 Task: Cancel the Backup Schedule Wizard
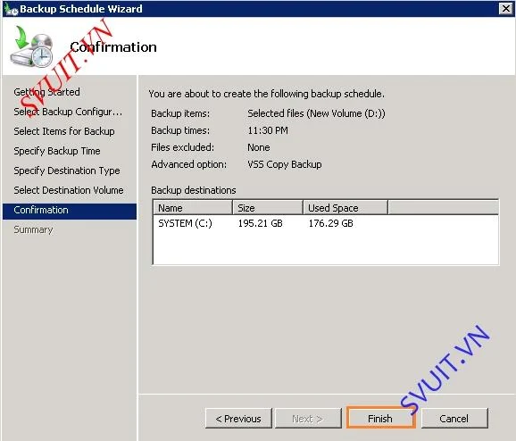click(x=454, y=419)
